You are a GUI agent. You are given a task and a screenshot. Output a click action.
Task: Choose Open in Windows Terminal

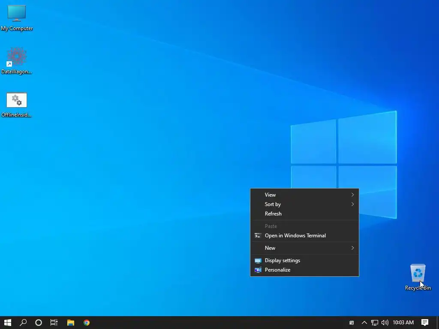(304, 236)
